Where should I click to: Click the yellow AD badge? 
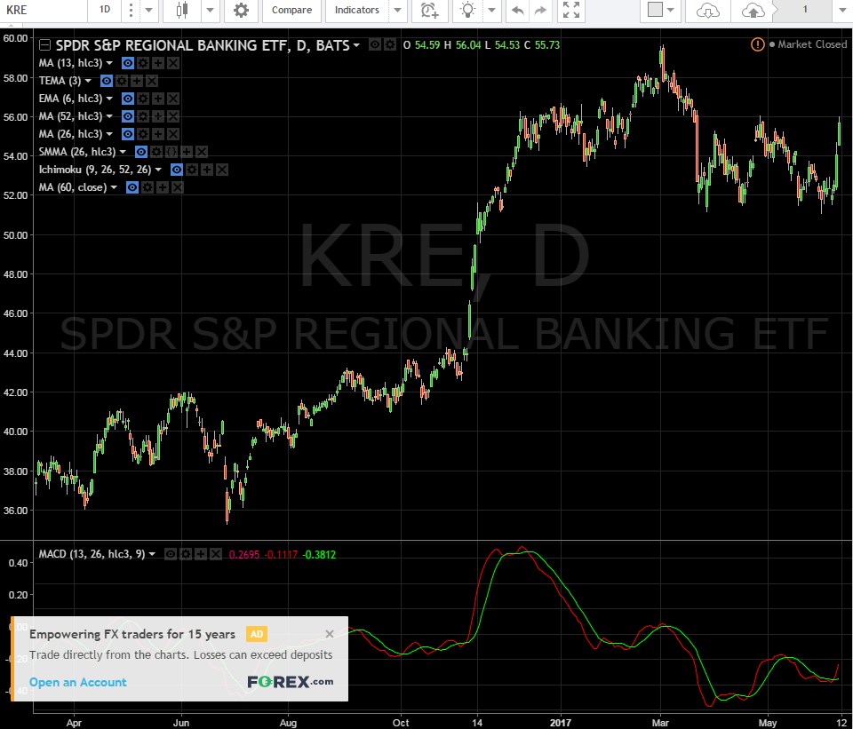coord(256,634)
